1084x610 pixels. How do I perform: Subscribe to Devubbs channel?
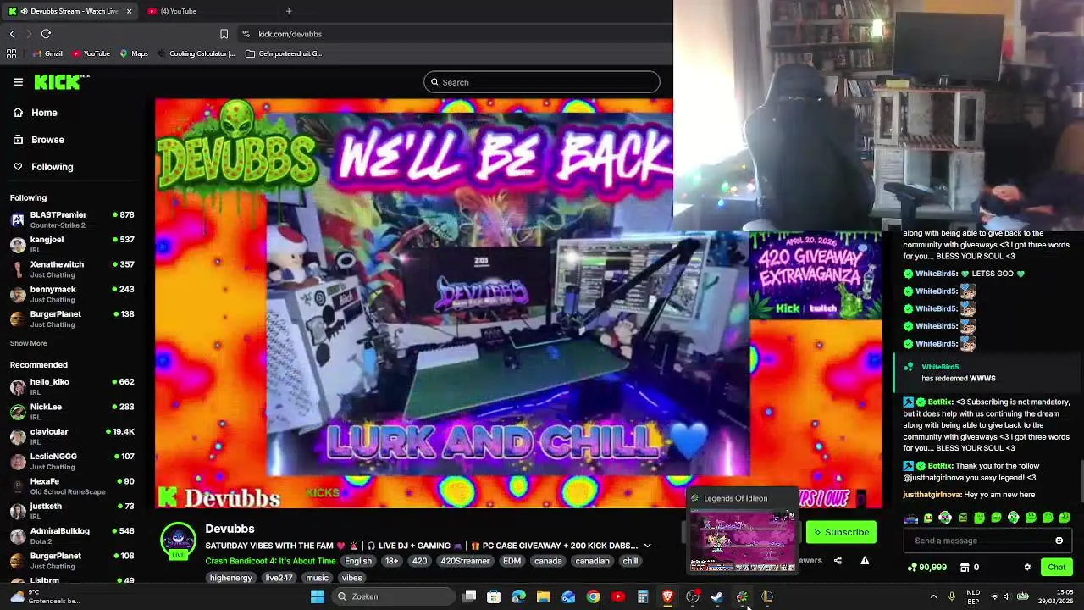tap(841, 532)
